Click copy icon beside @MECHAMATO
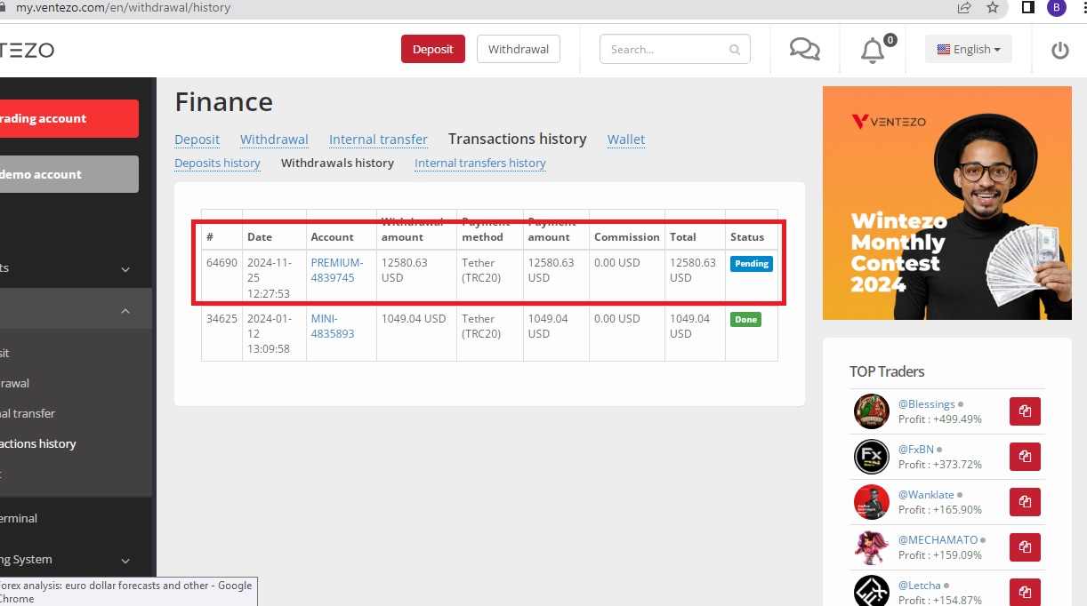 click(x=1025, y=547)
